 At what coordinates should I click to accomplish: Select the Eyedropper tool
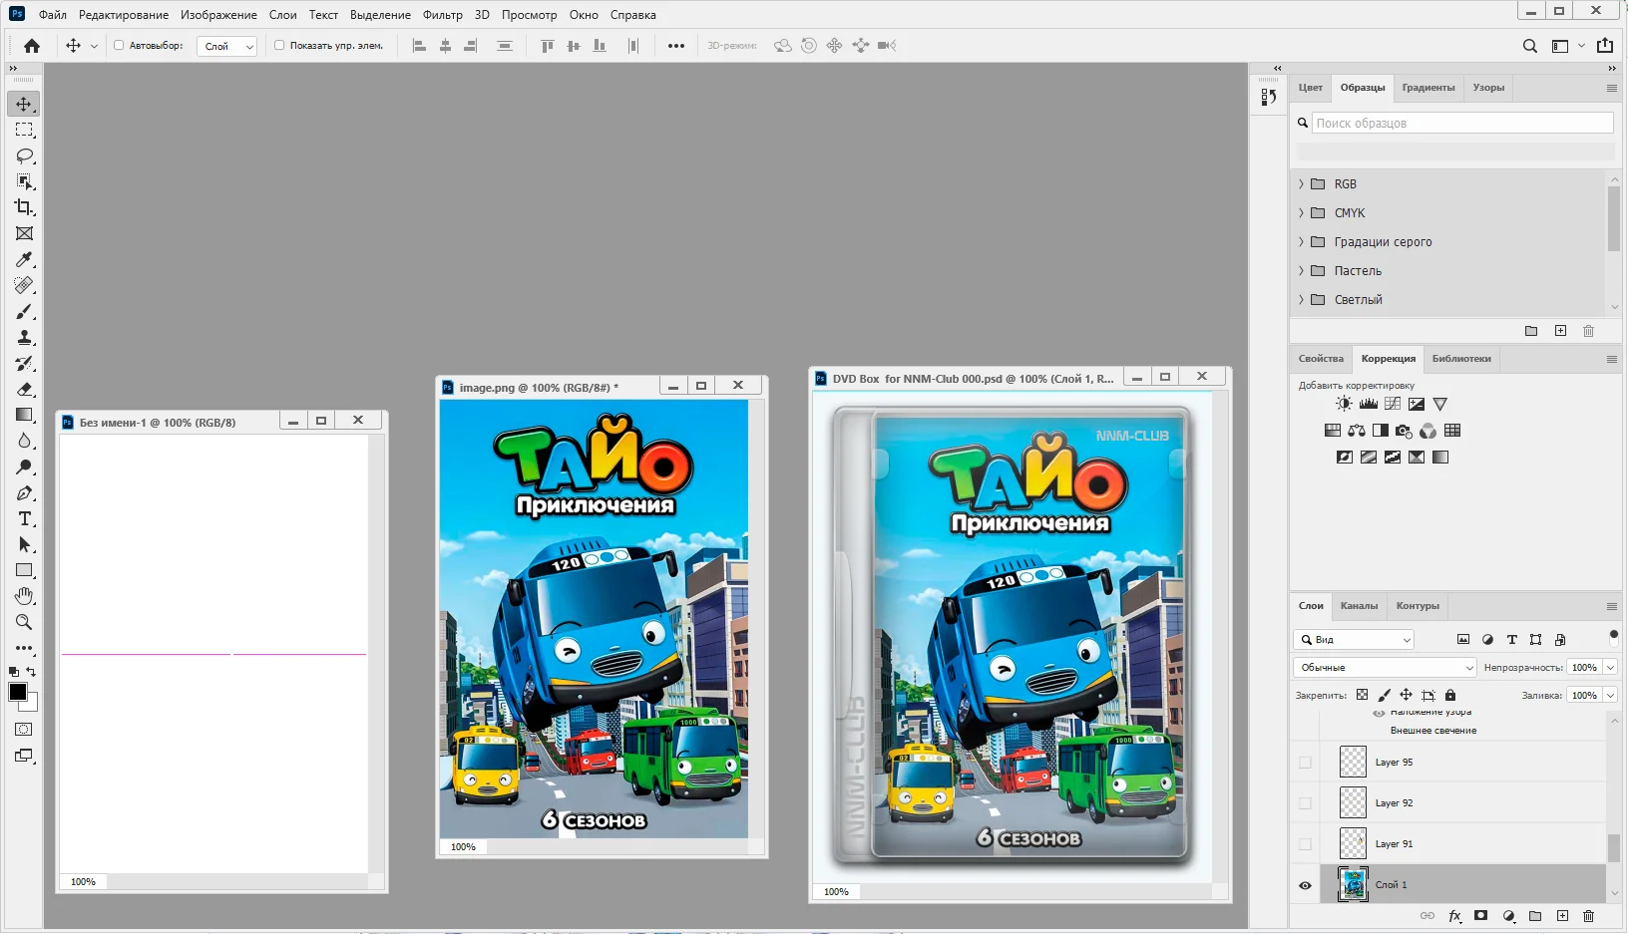click(24, 259)
